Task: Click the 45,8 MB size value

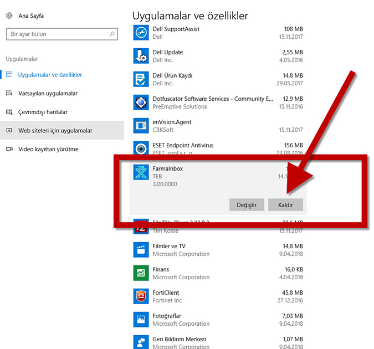Action: tap(293, 292)
